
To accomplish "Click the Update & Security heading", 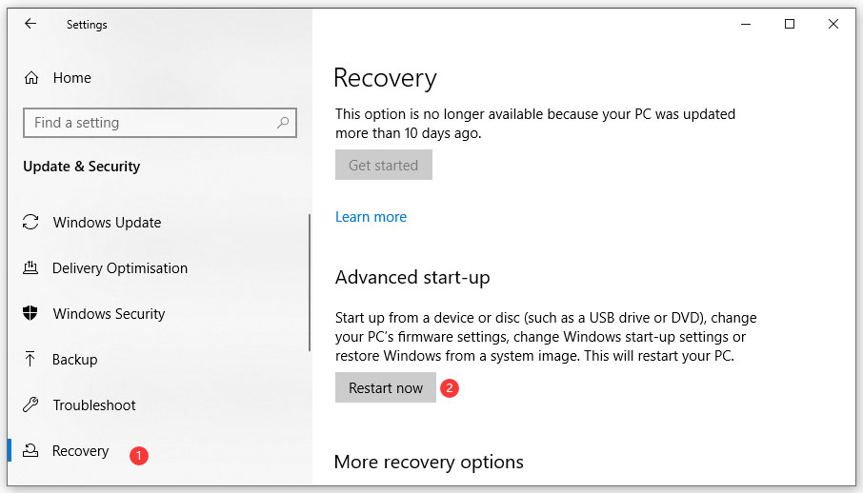I will pyautogui.click(x=82, y=167).
